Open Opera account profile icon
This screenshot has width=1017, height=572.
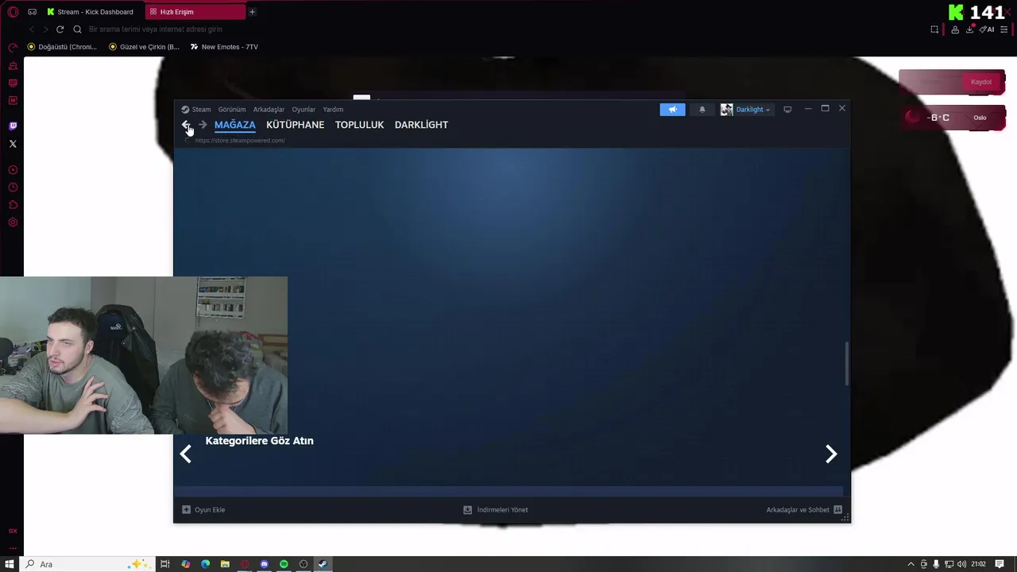[955, 29]
